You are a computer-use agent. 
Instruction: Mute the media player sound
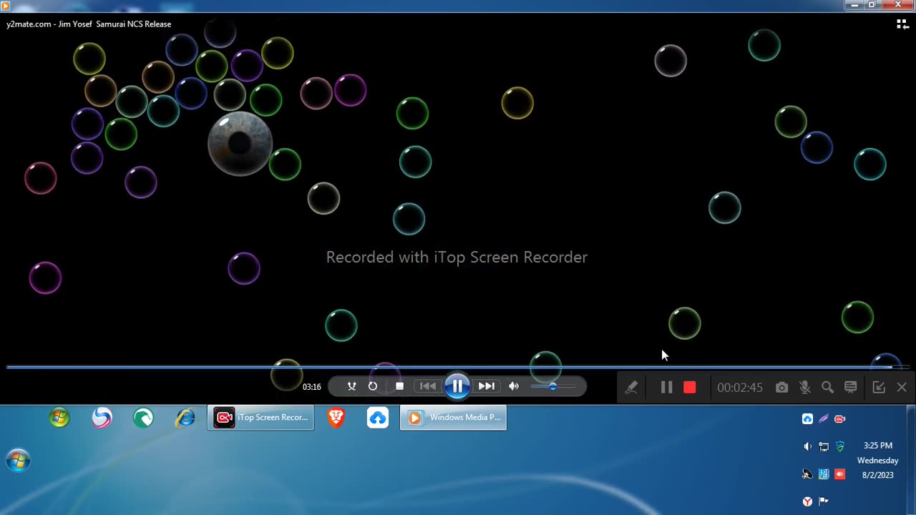click(514, 386)
